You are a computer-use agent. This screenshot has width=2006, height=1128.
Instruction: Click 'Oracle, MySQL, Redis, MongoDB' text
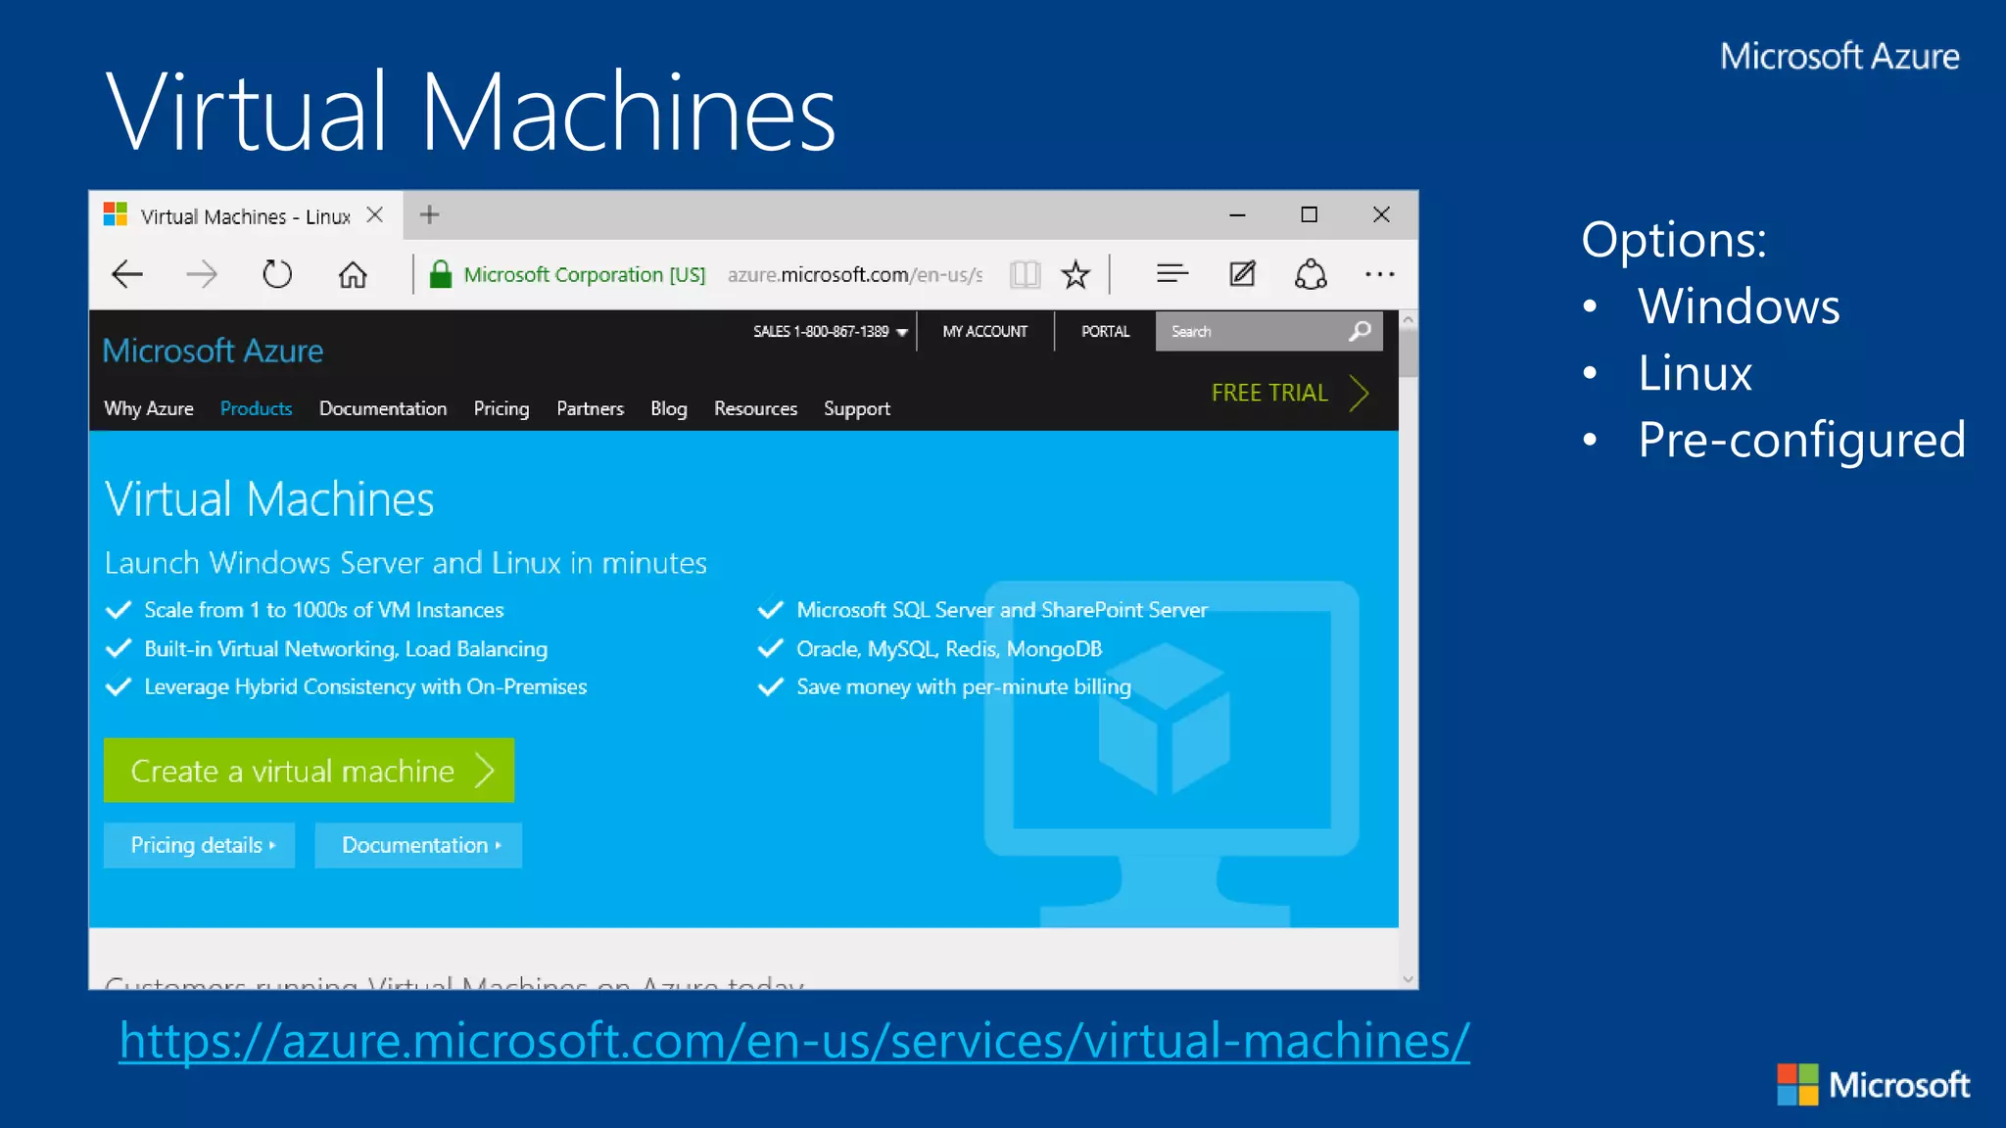[x=949, y=649]
